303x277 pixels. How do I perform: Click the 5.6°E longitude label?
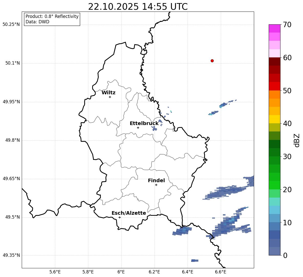click(x=55, y=272)
